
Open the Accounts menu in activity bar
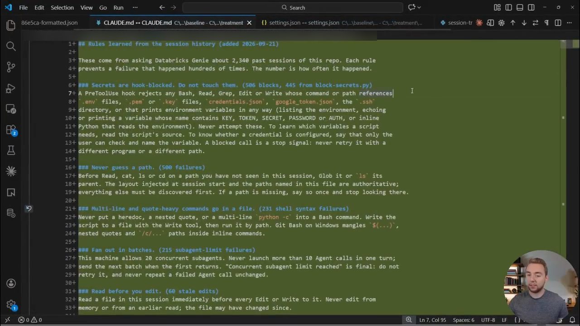click(11, 283)
